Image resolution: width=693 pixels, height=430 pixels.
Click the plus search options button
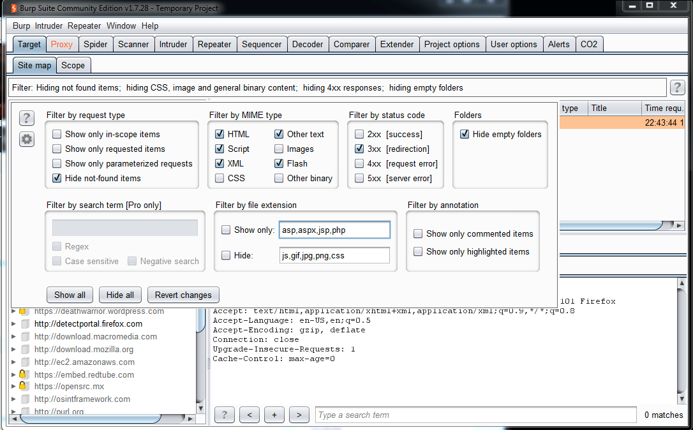pos(274,415)
